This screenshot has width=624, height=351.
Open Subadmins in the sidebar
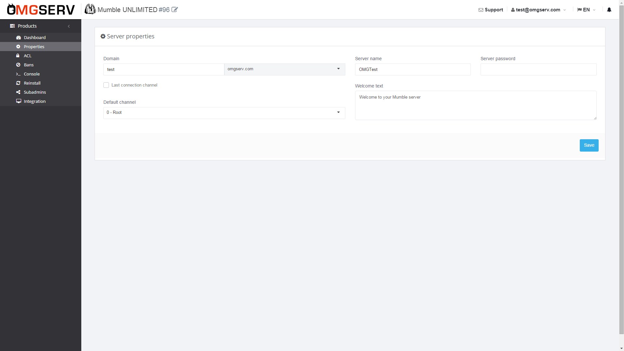click(x=41, y=92)
